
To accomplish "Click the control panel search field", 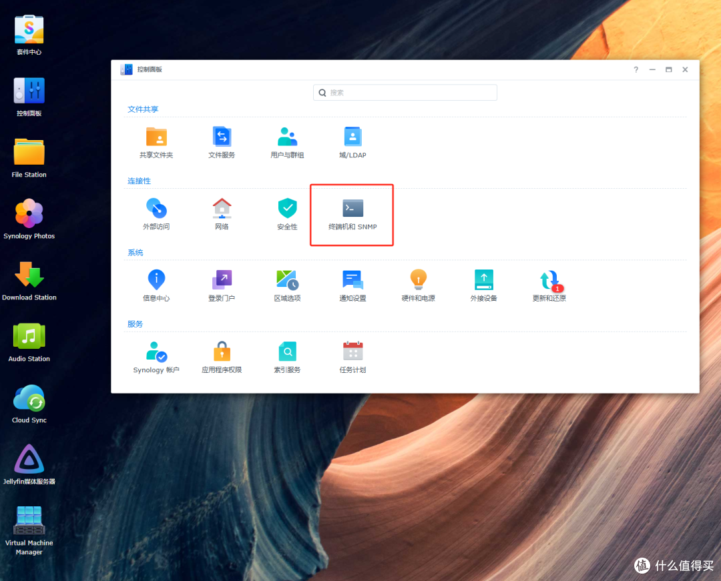I will click(x=405, y=92).
